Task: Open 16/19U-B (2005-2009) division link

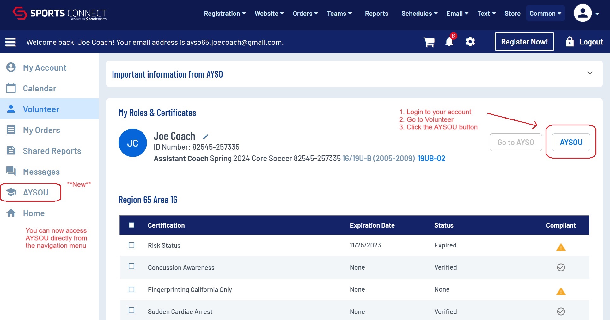Action: (379, 158)
